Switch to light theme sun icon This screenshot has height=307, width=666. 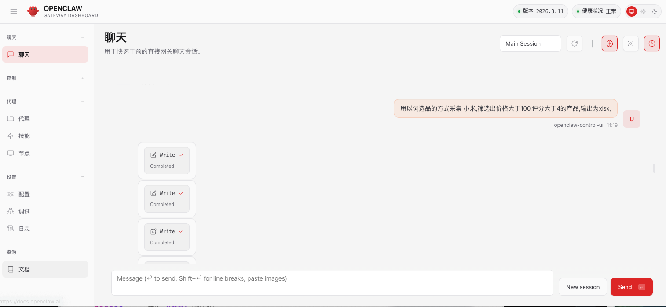pos(643,11)
